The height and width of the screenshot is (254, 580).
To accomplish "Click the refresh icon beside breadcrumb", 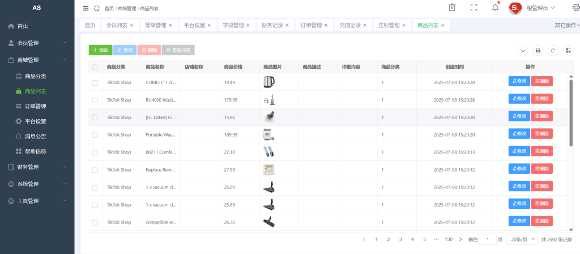I will coord(96,8).
